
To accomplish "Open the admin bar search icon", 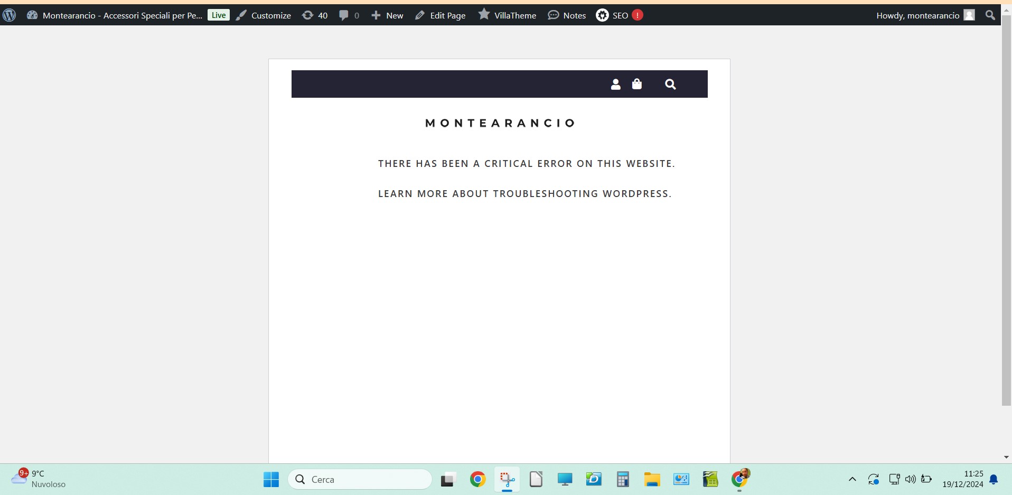I will pyautogui.click(x=990, y=15).
